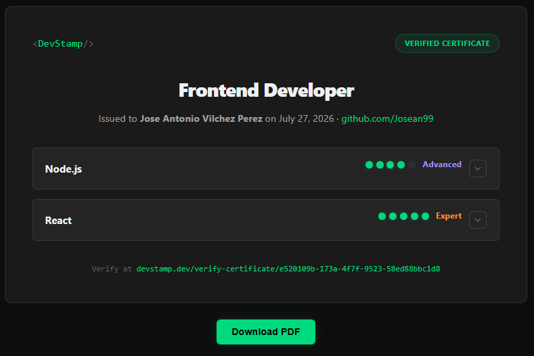The image size is (534, 356).
Task: Expand the React skill details chevron
Action: pyautogui.click(x=477, y=220)
